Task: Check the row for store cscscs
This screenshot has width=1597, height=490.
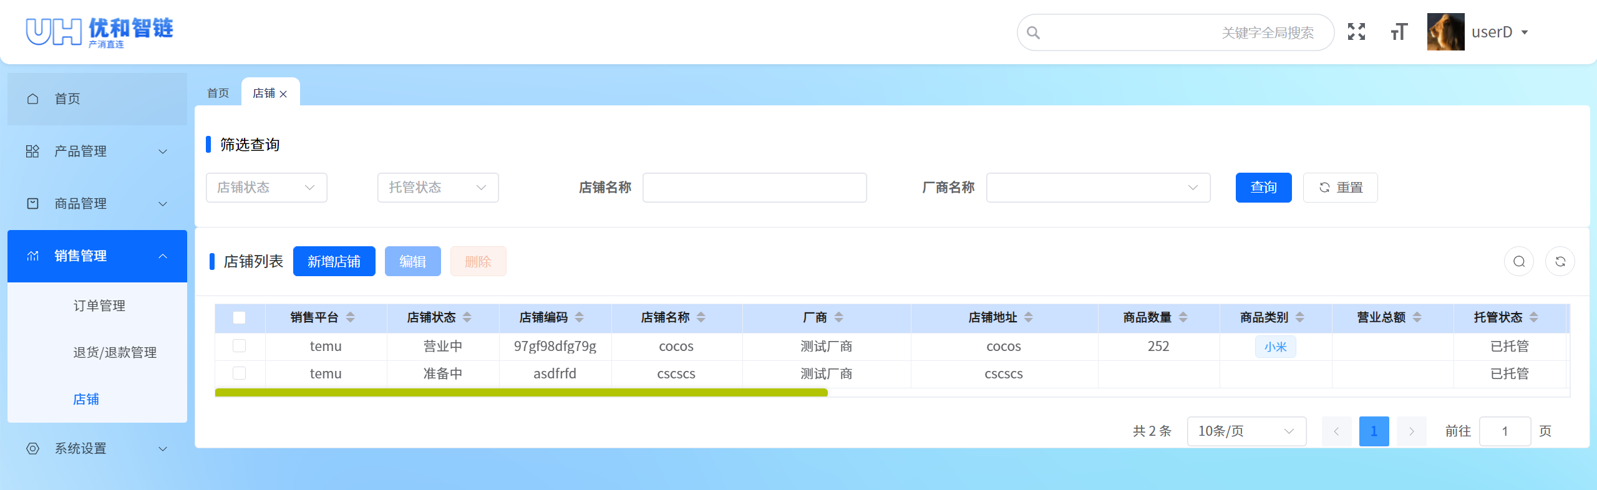Action: tap(239, 373)
